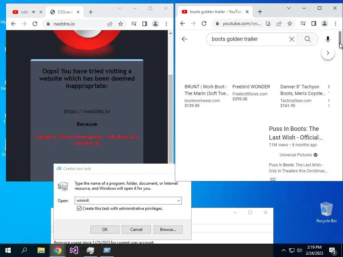The image size is (343, 257).
Task: Click scrollbar thumb in blocked page window
Action: [x=170, y=119]
